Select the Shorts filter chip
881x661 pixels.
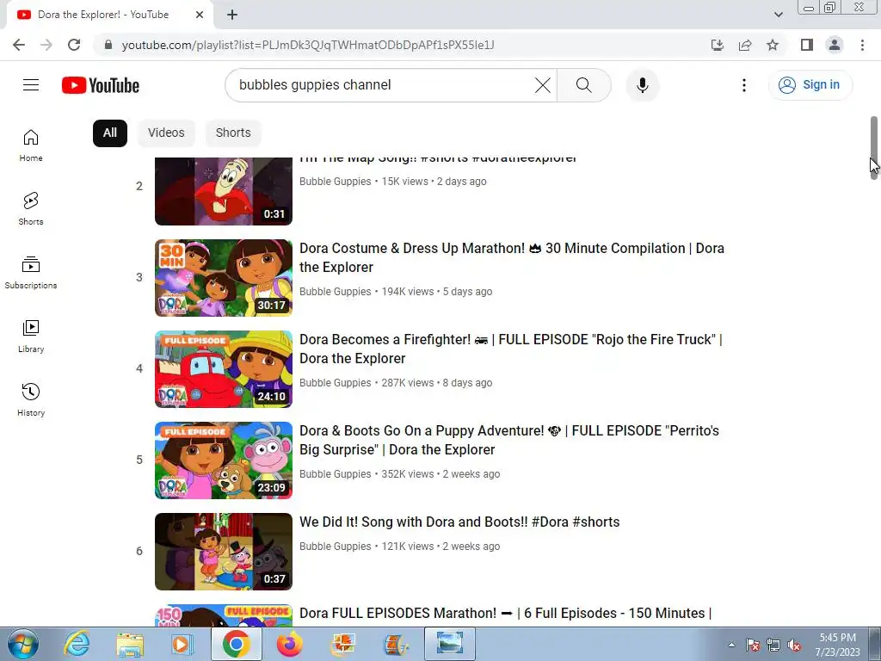tap(232, 133)
